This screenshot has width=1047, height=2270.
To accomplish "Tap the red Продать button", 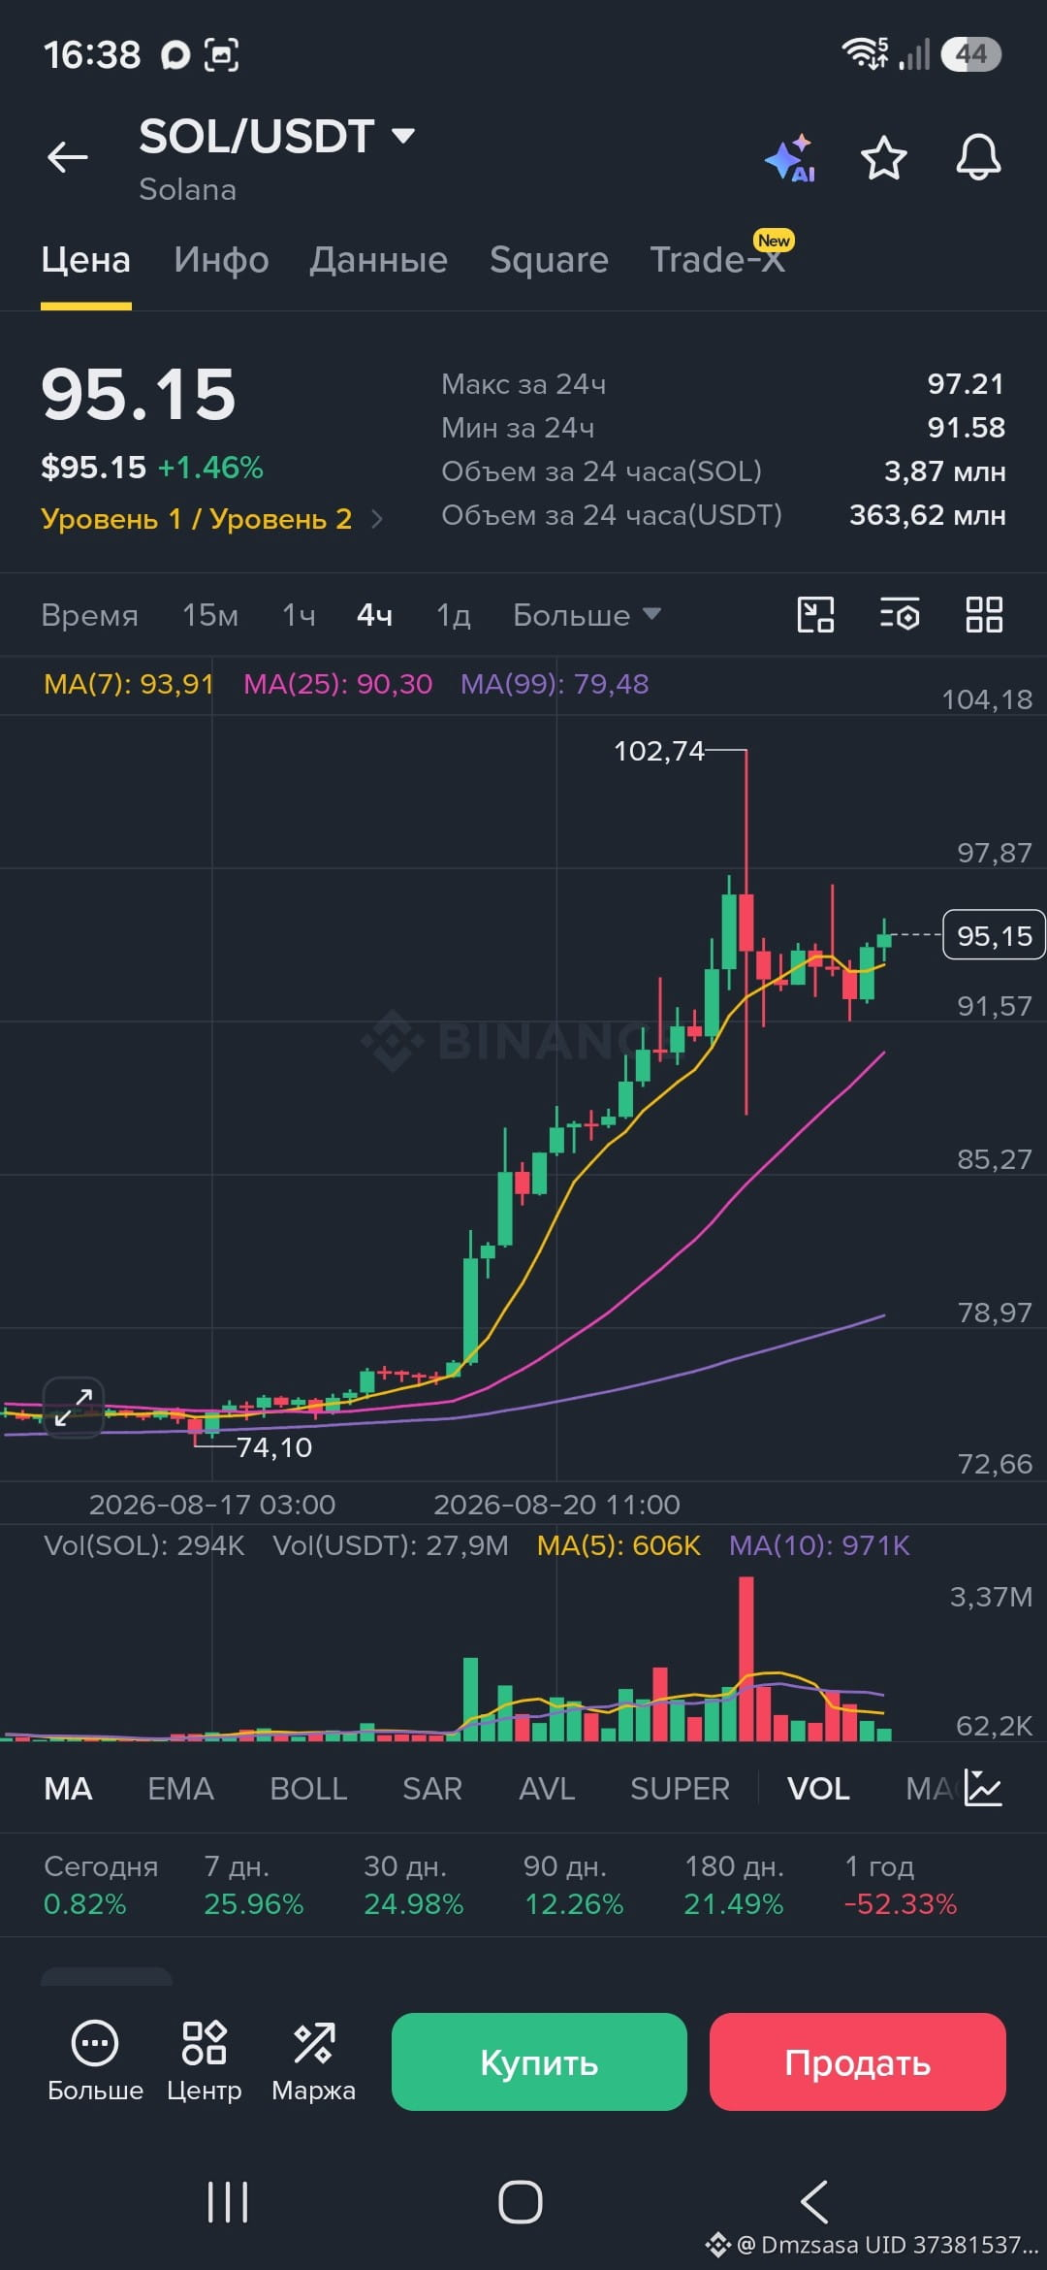I will pyautogui.click(x=857, y=2061).
